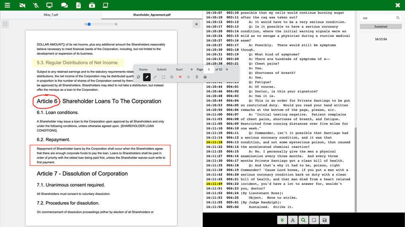Click the 6.2. Repayment heading
Image resolution: width=405 pixels, height=227 pixels.
pos(54,140)
